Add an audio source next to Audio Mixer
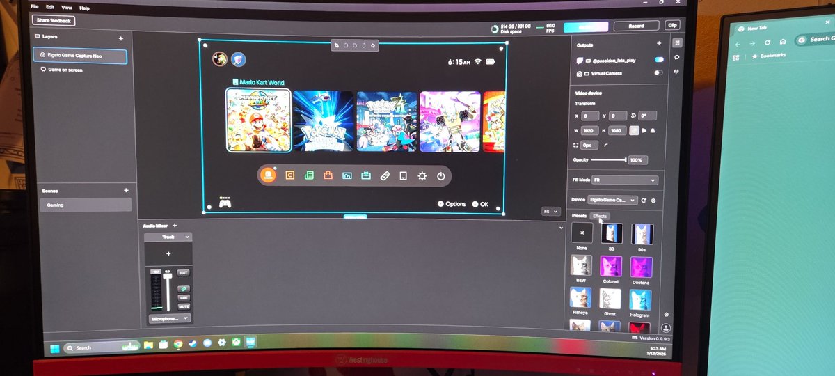The image size is (835, 376). pyautogui.click(x=175, y=226)
